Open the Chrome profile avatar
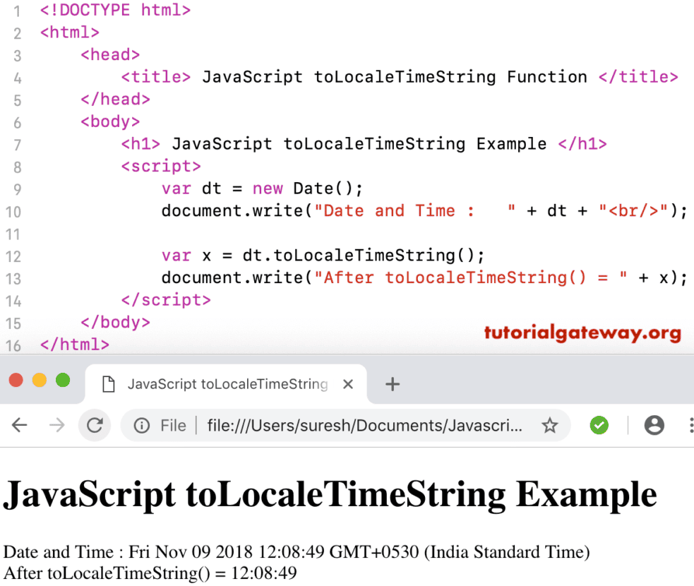Viewport: 694px width, 586px height. (x=654, y=425)
